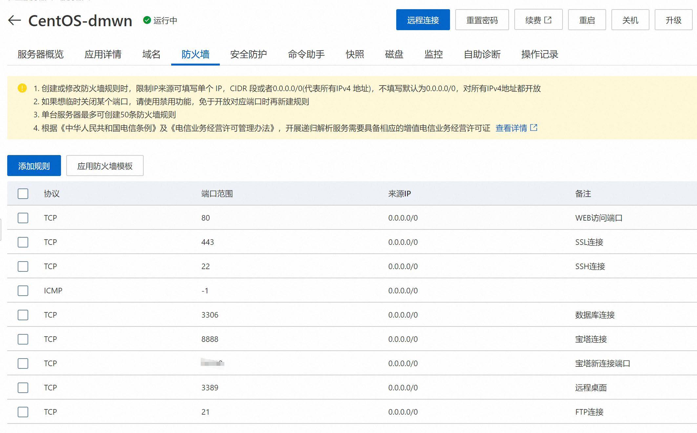Select the 防火墙 tab

coord(195,54)
